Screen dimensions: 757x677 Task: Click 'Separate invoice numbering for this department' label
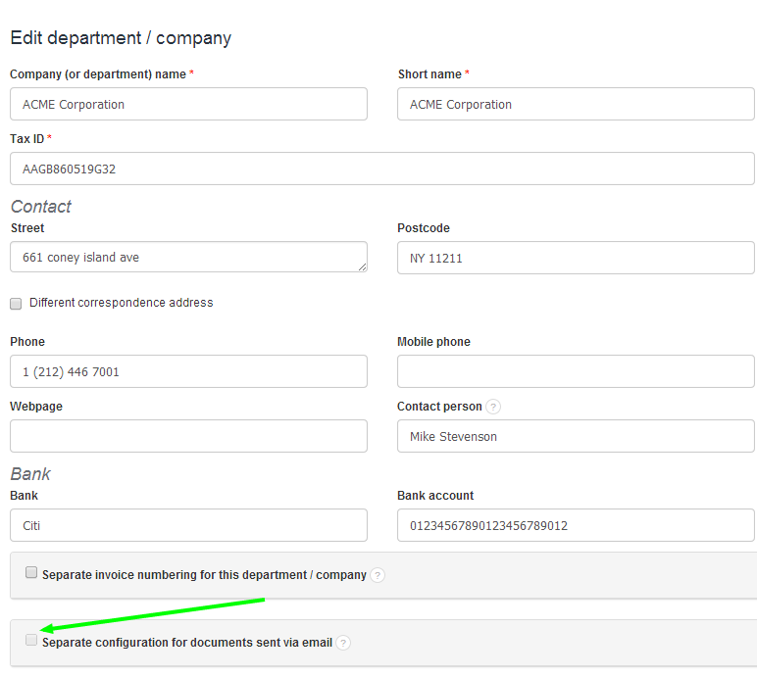pyautogui.click(x=204, y=575)
